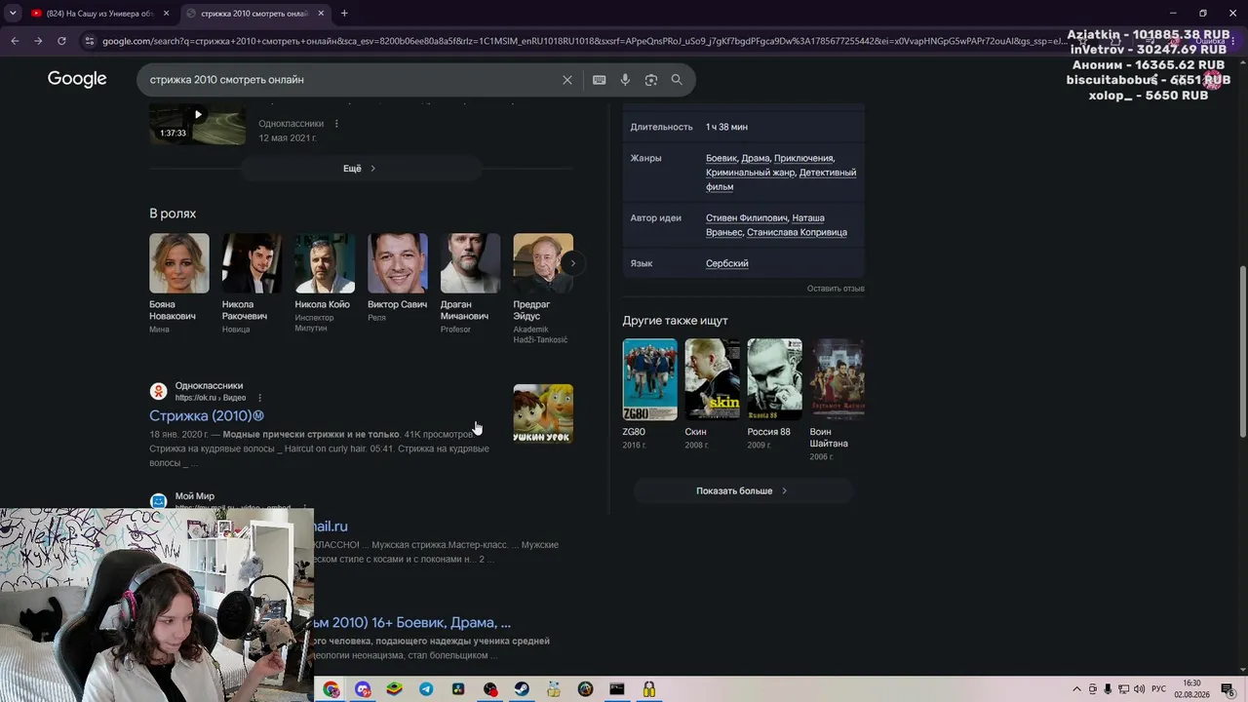Select the стрижка 2010 search tab
Image resolution: width=1248 pixels, height=702 pixels.
pyautogui.click(x=254, y=14)
